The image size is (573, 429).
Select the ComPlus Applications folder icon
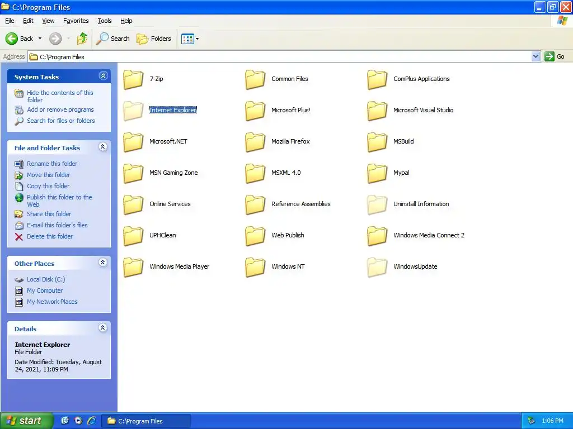pos(377,79)
